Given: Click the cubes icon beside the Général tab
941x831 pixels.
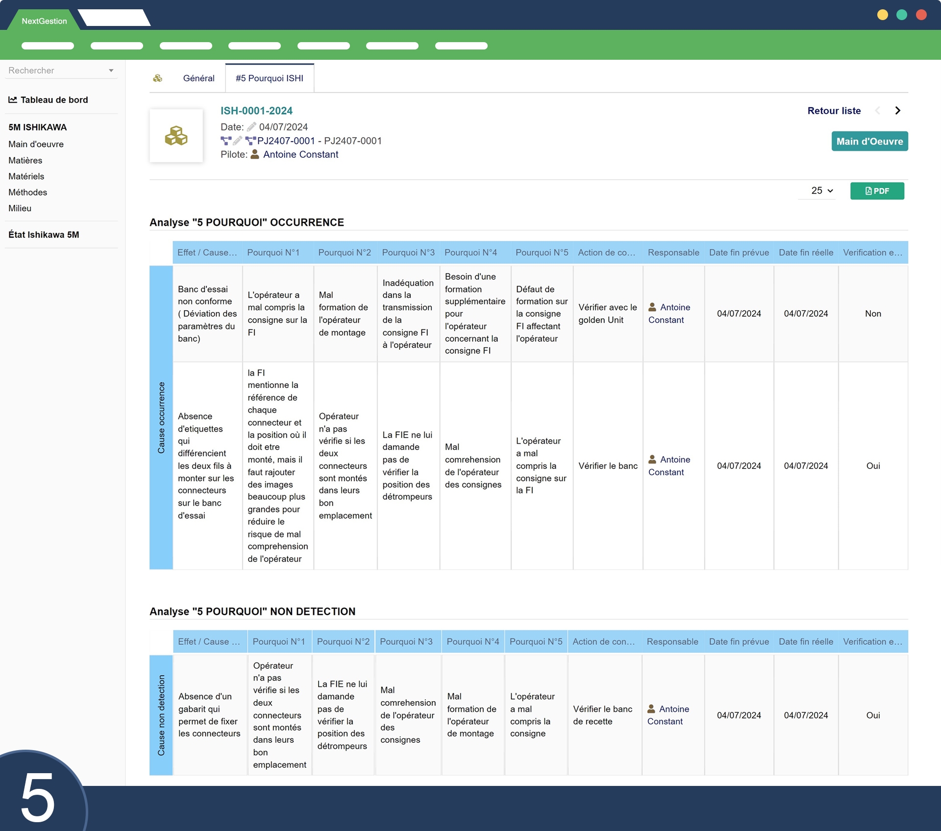Looking at the screenshot, I should tap(158, 78).
